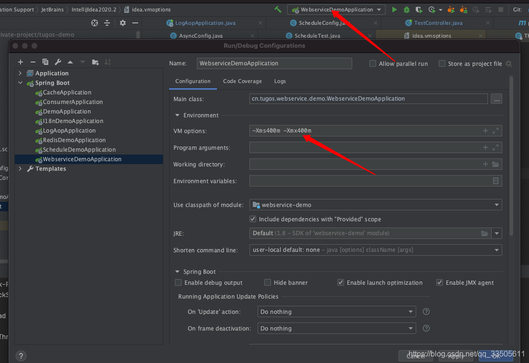
Task: Select CacheApplication configuration
Action: 67,92
